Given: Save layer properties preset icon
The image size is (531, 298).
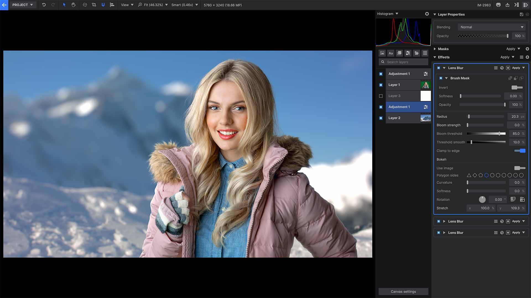Looking at the screenshot, I should [x=522, y=14].
